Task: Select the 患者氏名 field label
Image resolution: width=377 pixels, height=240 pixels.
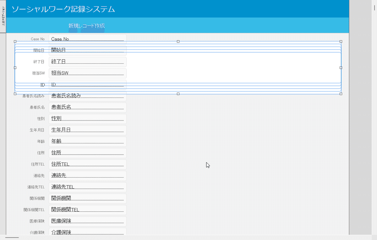Action: coord(37,107)
